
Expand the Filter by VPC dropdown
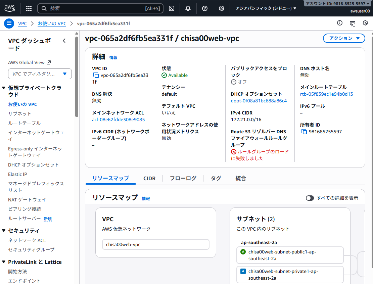(x=40, y=74)
